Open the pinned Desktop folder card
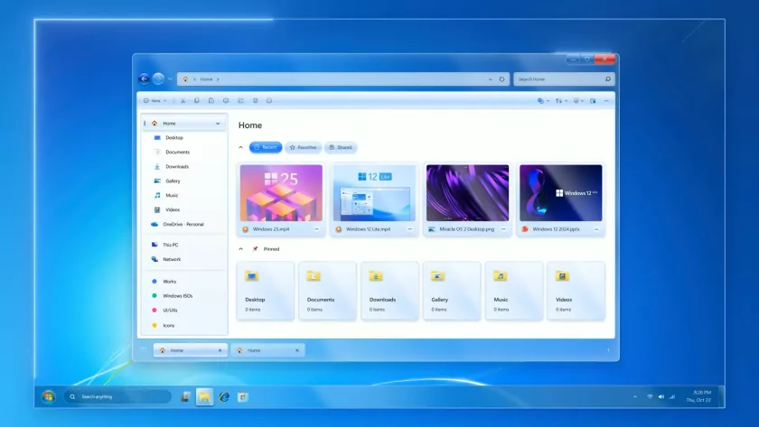Viewport: 759px width, 427px height. coord(266,291)
